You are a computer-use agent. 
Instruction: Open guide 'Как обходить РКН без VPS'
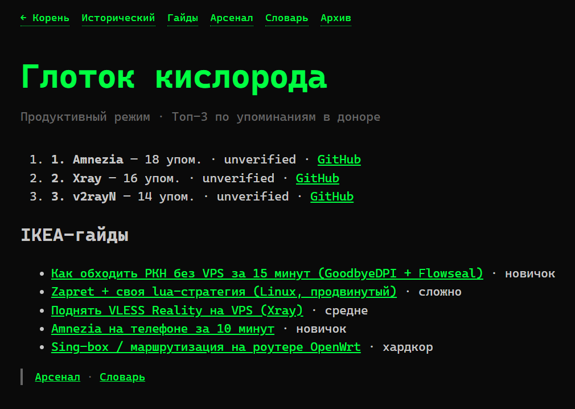click(267, 273)
